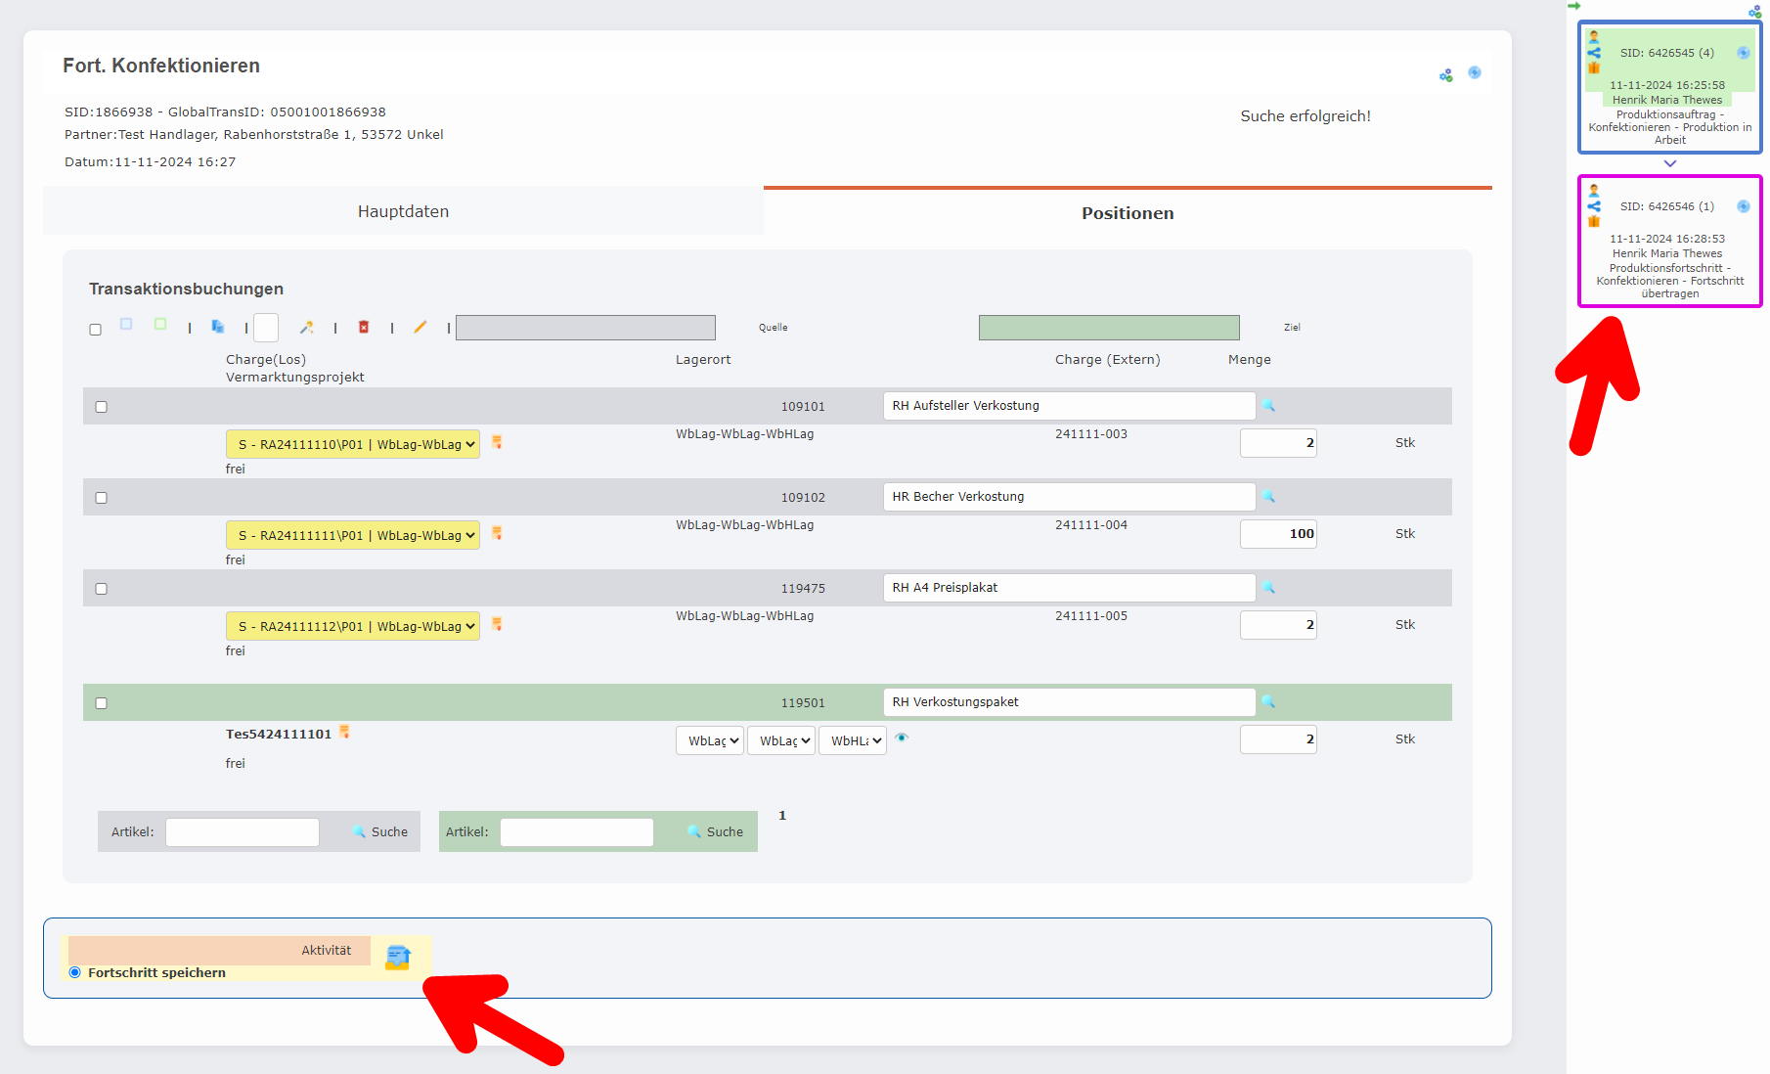Click the green Ziel color bar
The image size is (1770, 1074).
pos(1109,328)
